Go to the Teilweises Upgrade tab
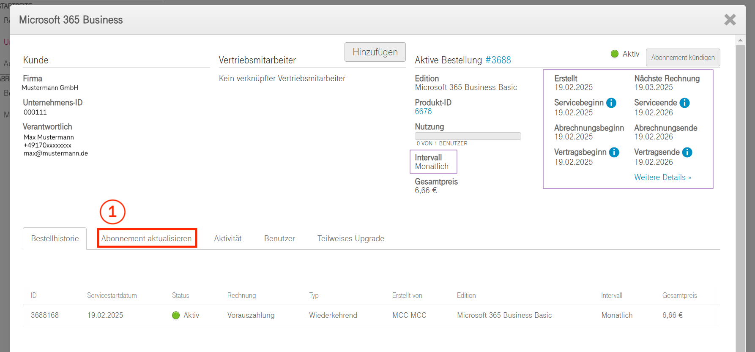755x352 pixels. point(350,239)
